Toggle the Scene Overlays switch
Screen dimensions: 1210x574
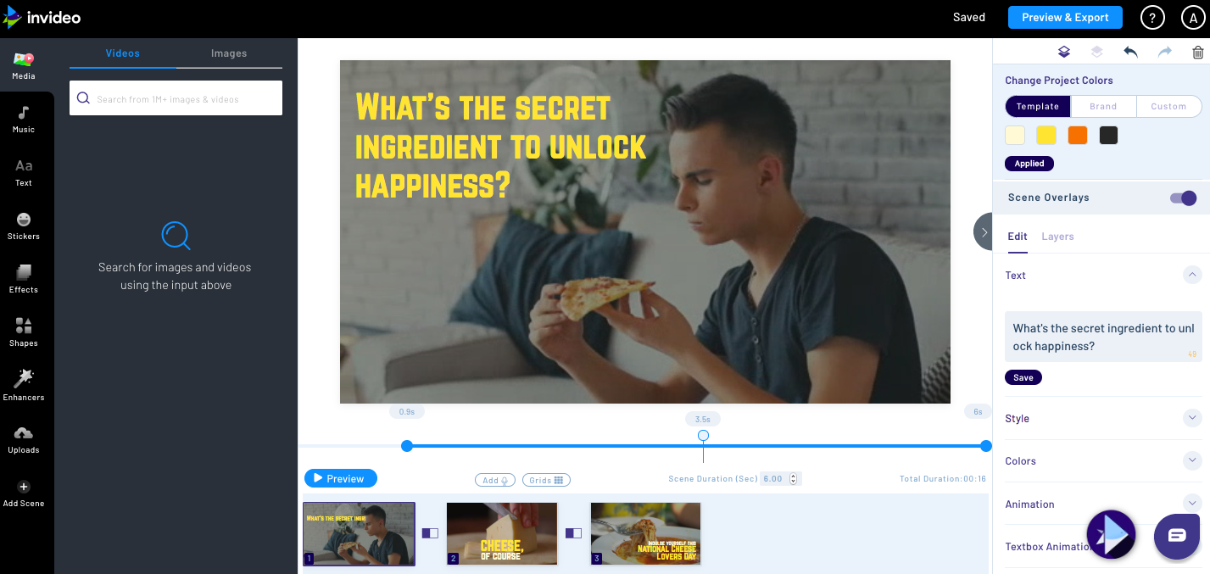coord(1183,198)
